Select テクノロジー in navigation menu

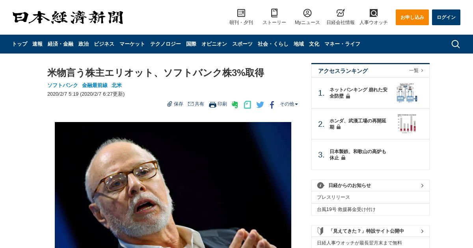click(166, 44)
